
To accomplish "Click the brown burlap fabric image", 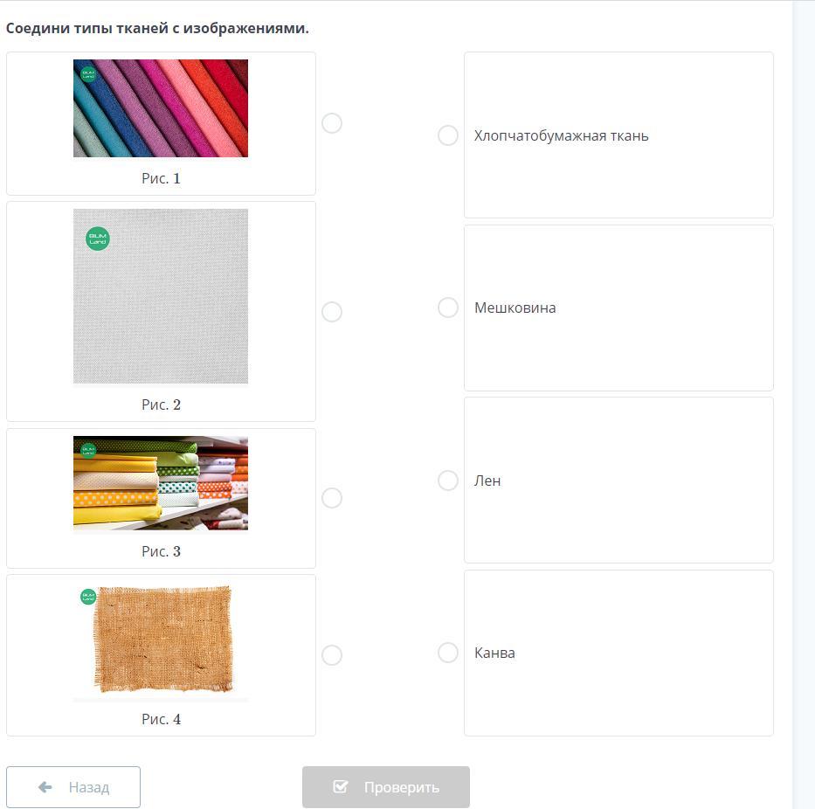I will point(162,640).
